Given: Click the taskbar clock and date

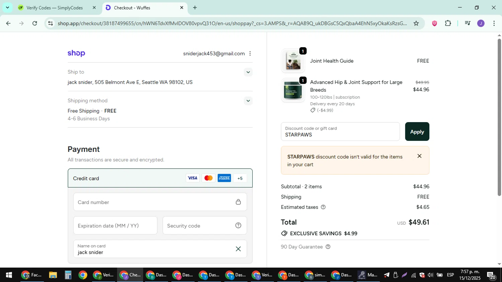Looking at the screenshot, I should 470,275.
